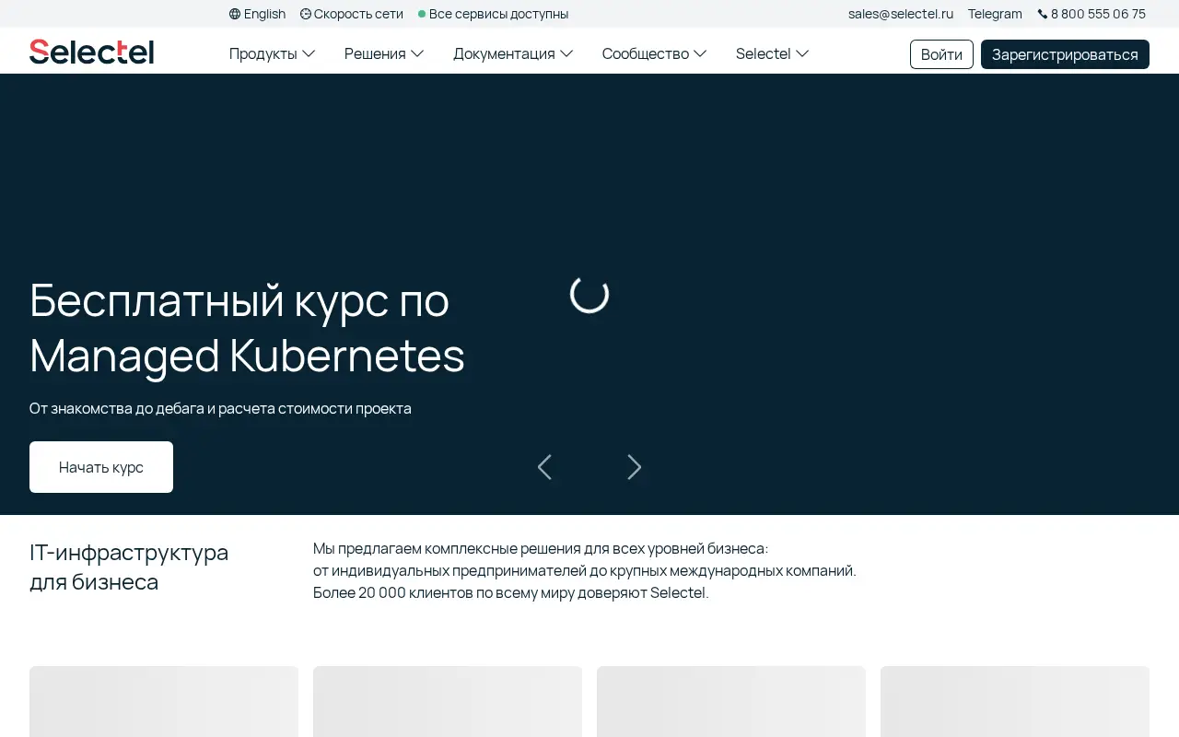This screenshot has width=1179, height=737.
Task: Click the text Мы предлагаем комплексные решения
Action: click(541, 548)
